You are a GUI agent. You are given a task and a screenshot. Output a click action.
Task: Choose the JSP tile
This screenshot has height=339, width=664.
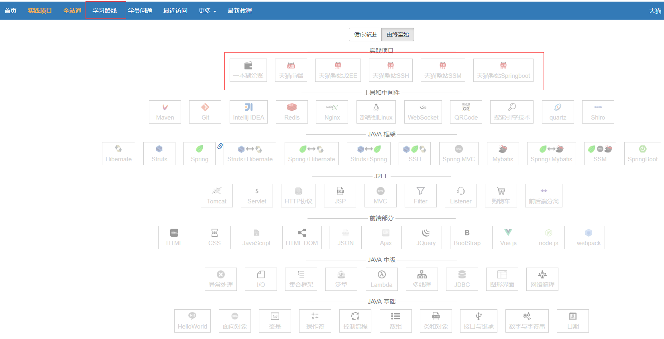coord(340,196)
